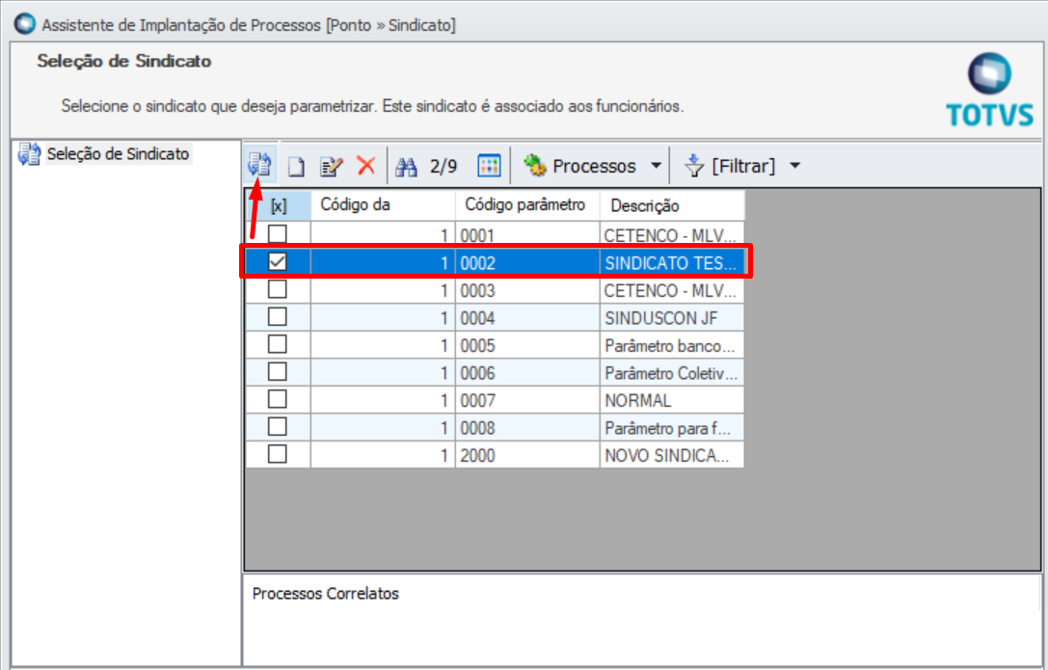The height and width of the screenshot is (670, 1048).
Task: Click the grid columns layout icon
Action: click(489, 166)
